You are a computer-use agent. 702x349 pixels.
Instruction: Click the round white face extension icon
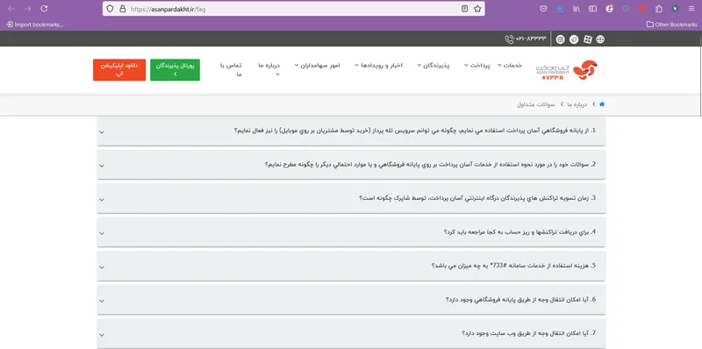(609, 9)
